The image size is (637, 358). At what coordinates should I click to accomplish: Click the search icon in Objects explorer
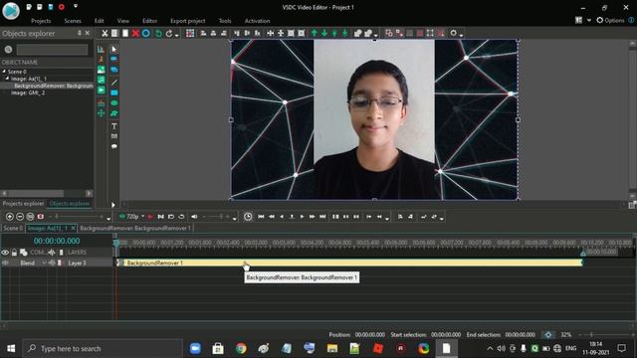(8, 50)
